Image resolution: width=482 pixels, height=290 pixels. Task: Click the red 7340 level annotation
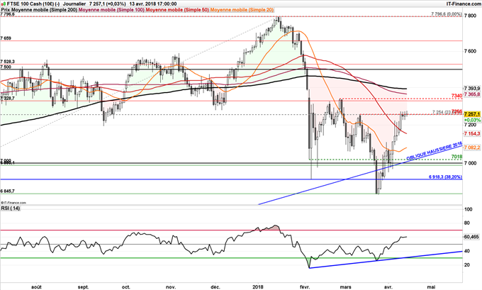click(456, 96)
